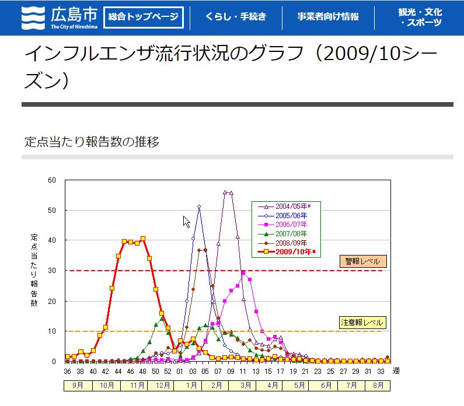This screenshot has width=464, height=406.
Task: Click the 10月 month box
Action: point(107,386)
